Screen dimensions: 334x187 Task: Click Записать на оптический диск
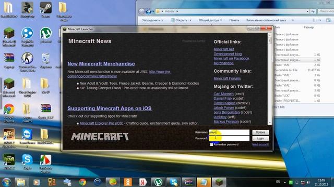[266, 20]
